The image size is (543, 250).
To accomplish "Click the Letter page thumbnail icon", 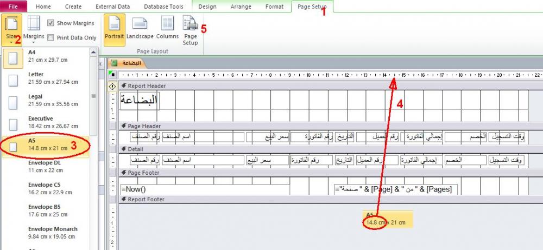I will [13, 81].
